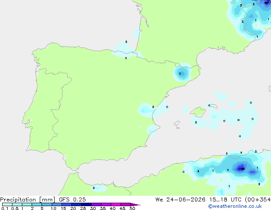Click the Mallorca island on the map
The image size is (271, 210).
click(198, 112)
